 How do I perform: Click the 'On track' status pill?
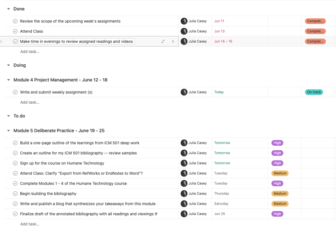coord(314,92)
